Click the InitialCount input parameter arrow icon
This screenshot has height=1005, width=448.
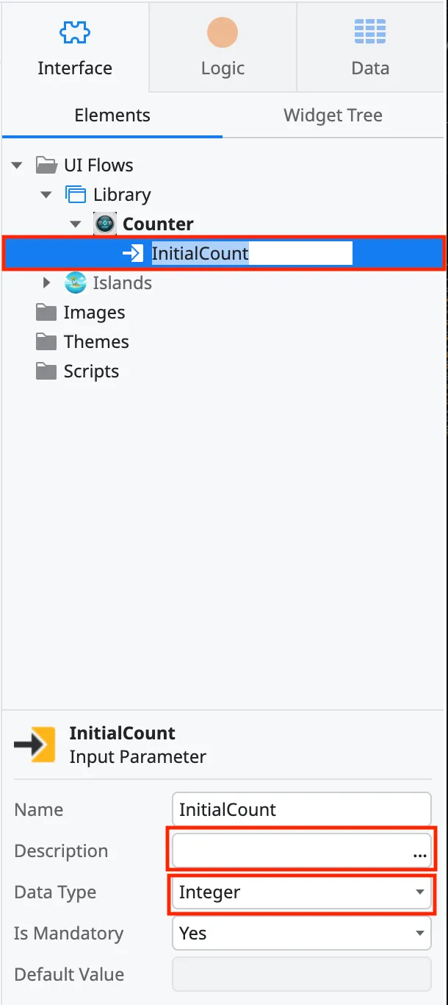coord(132,252)
